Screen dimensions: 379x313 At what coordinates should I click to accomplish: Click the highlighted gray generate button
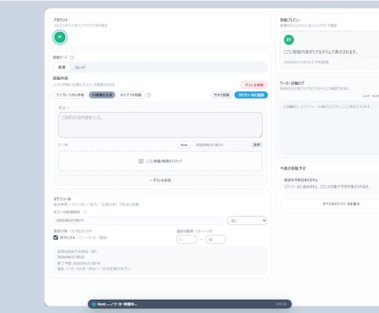(102, 95)
